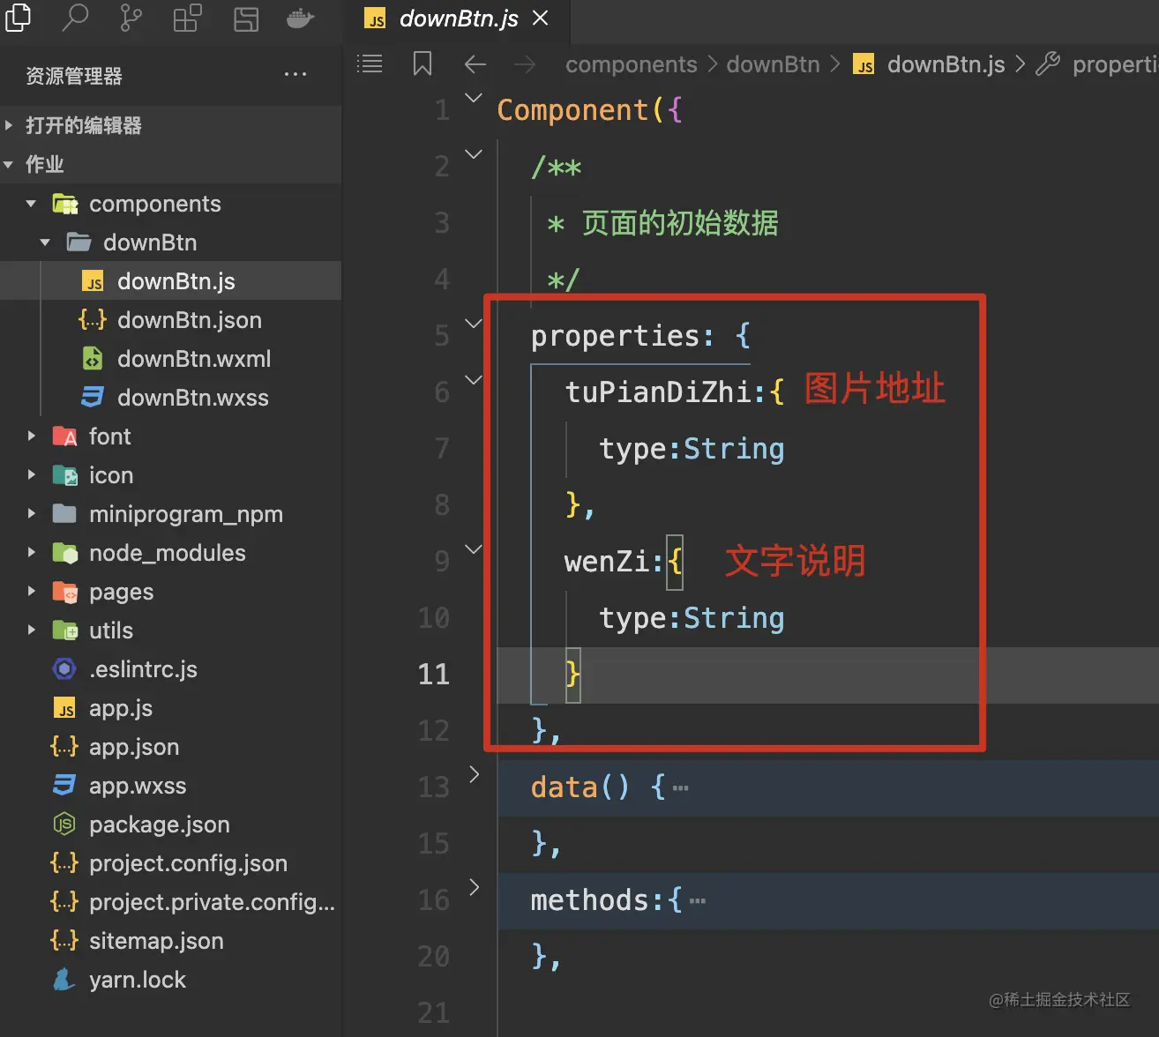1159x1037 pixels.
Task: Click type:String on line 10
Action: click(x=692, y=618)
